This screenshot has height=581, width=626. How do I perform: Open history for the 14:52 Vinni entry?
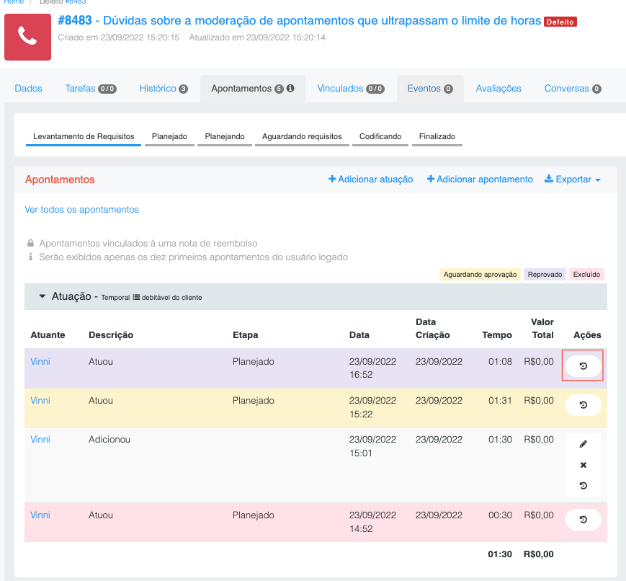(x=583, y=520)
